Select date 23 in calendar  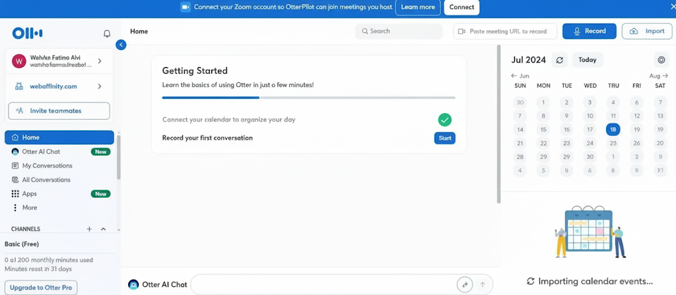[566, 143]
